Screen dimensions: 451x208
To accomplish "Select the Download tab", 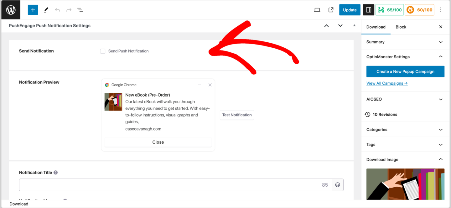I will pos(376,27).
